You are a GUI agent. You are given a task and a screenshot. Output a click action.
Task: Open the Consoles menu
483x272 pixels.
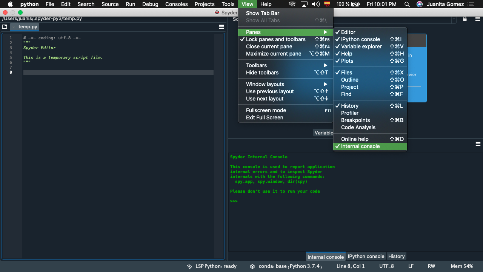[177, 4]
